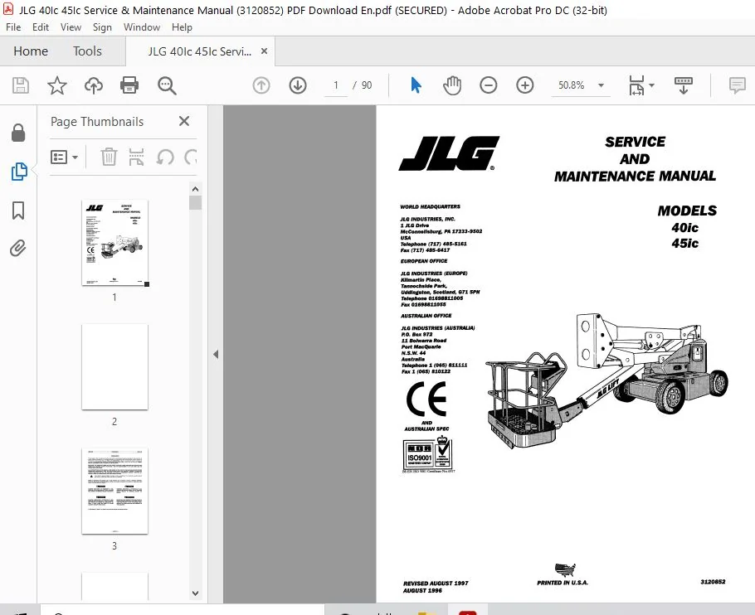Collapse the navigation pane arrow
Screen dimensions: 755x615
[x=216, y=355]
